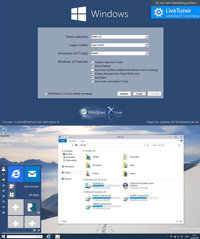The height and width of the screenshot is (239, 200).
Task: Open the Documents folder icon
Action: 125,157
